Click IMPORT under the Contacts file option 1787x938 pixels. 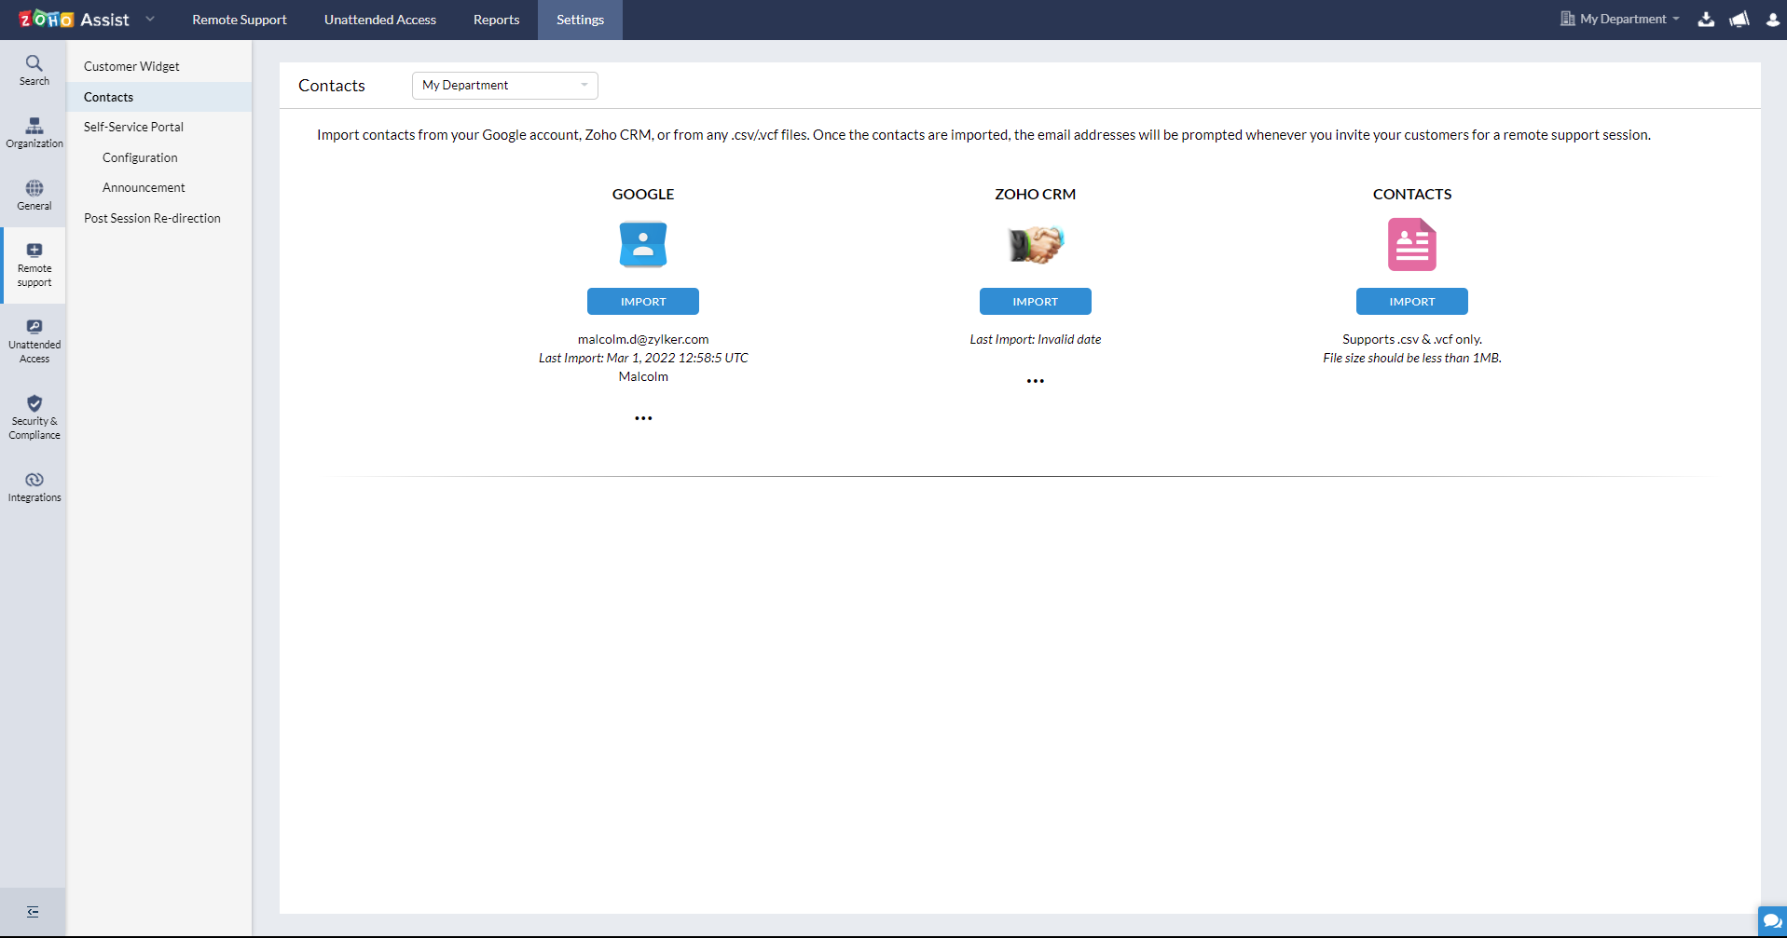1411,301
